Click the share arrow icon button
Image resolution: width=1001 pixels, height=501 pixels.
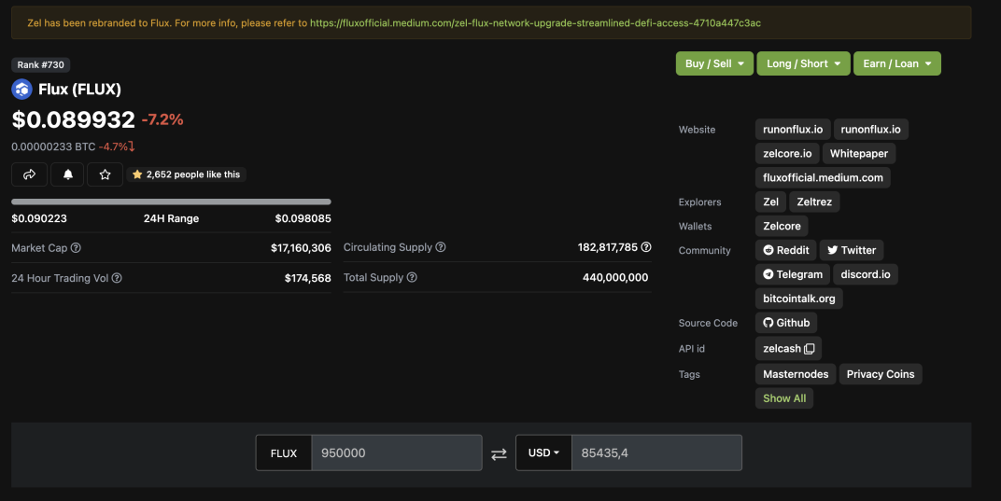pyautogui.click(x=29, y=174)
